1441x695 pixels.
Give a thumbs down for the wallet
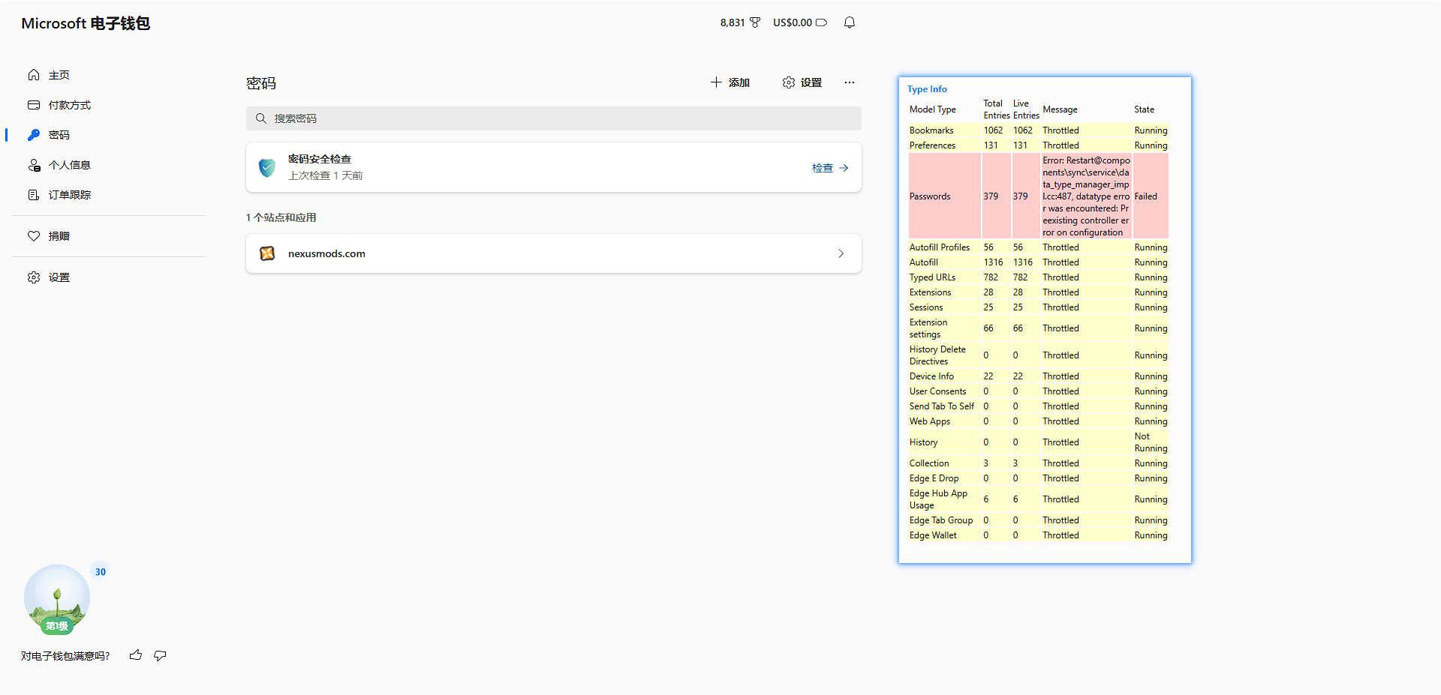[x=160, y=655]
